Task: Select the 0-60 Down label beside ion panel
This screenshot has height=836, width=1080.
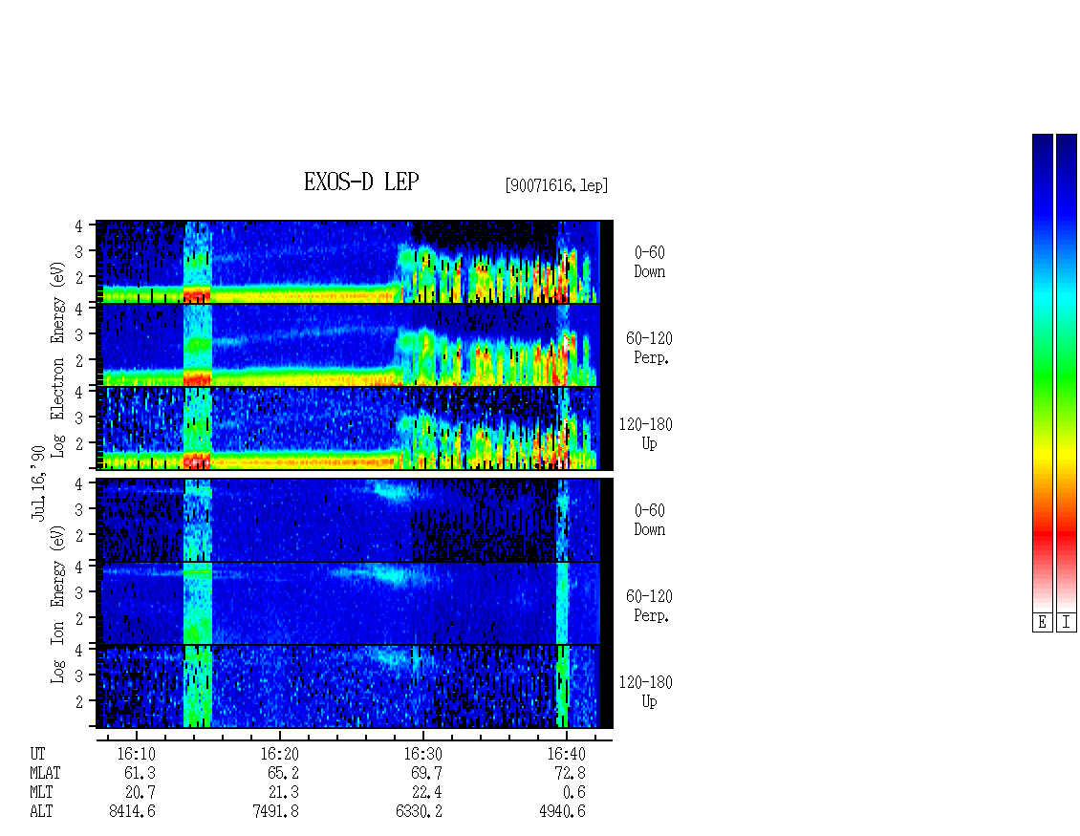Action: tap(650, 520)
